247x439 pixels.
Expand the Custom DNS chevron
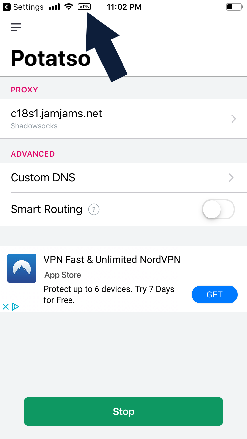pos(231,178)
